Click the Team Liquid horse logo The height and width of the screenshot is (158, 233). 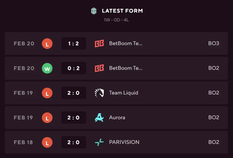point(99,93)
